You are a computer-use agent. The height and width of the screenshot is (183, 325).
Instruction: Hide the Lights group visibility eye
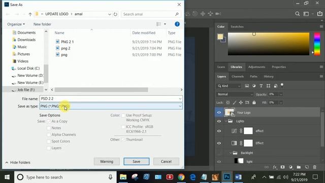click(x=219, y=121)
